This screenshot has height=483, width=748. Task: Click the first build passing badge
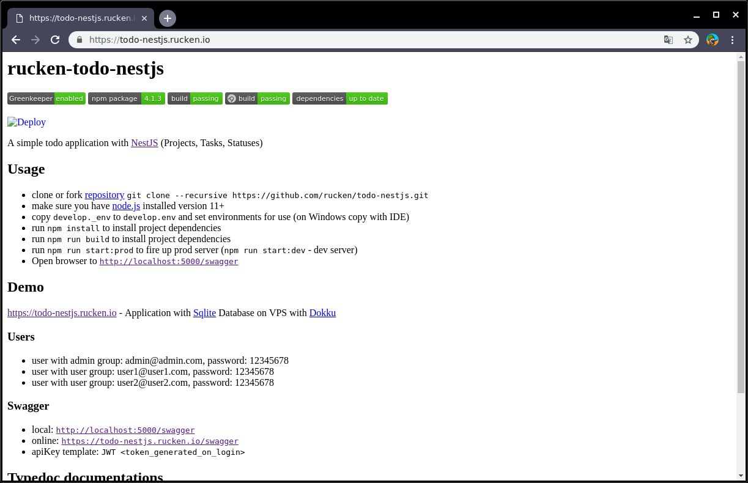195,98
